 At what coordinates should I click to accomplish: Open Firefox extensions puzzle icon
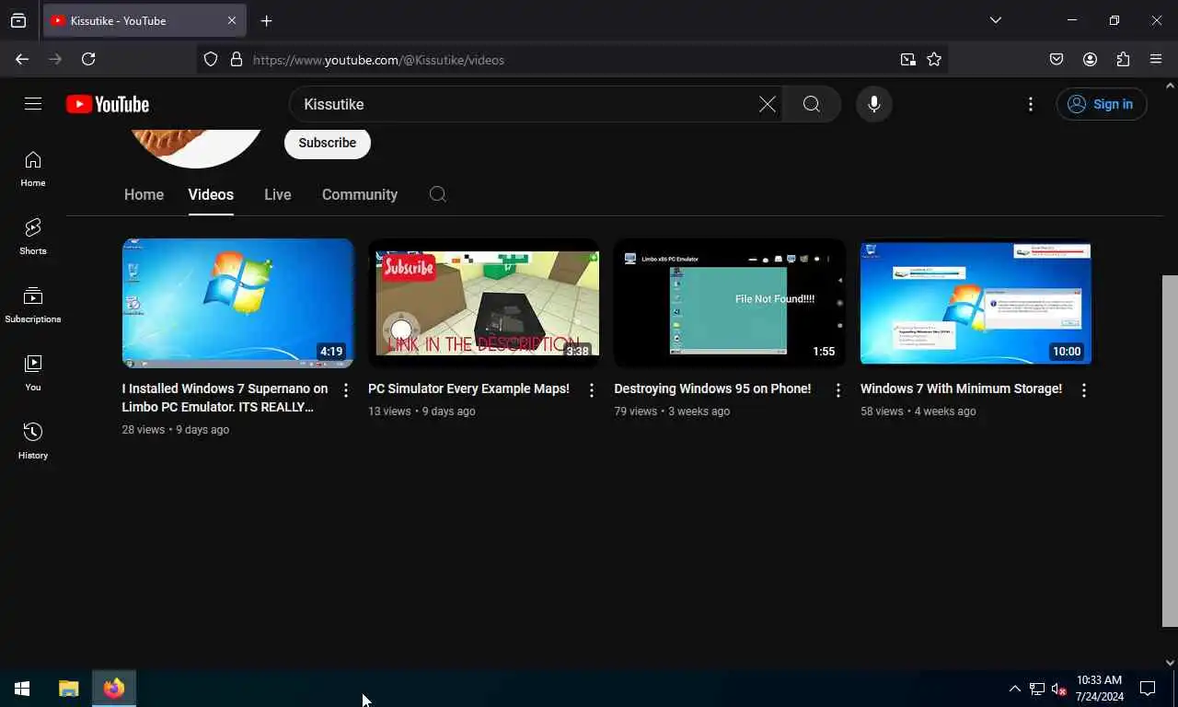click(1123, 59)
